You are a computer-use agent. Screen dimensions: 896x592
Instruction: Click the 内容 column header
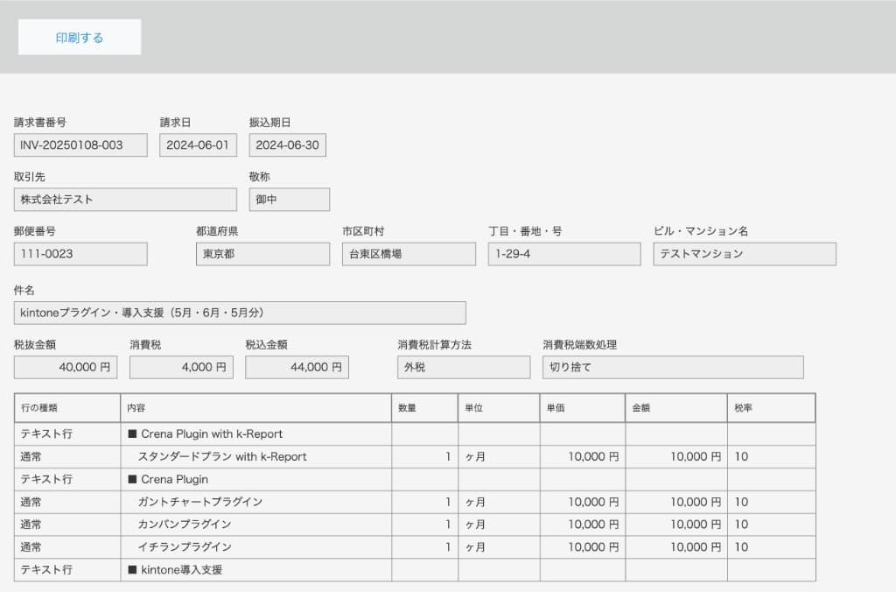(256, 408)
